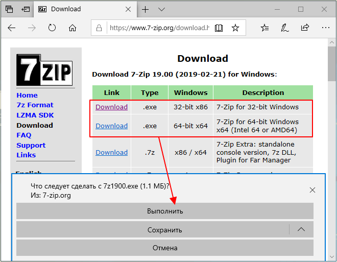Click the '7z1900.exe' prompt question text
Image resolution: width=337 pixels, height=262 pixels.
coord(100,186)
